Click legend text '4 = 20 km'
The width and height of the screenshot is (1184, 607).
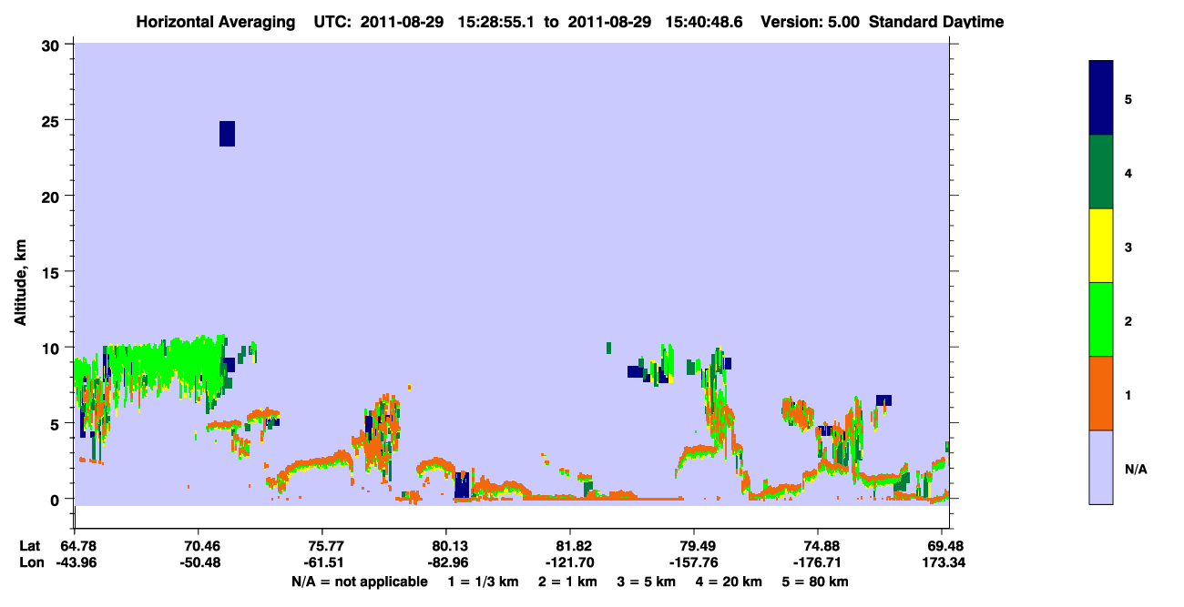pos(730,582)
